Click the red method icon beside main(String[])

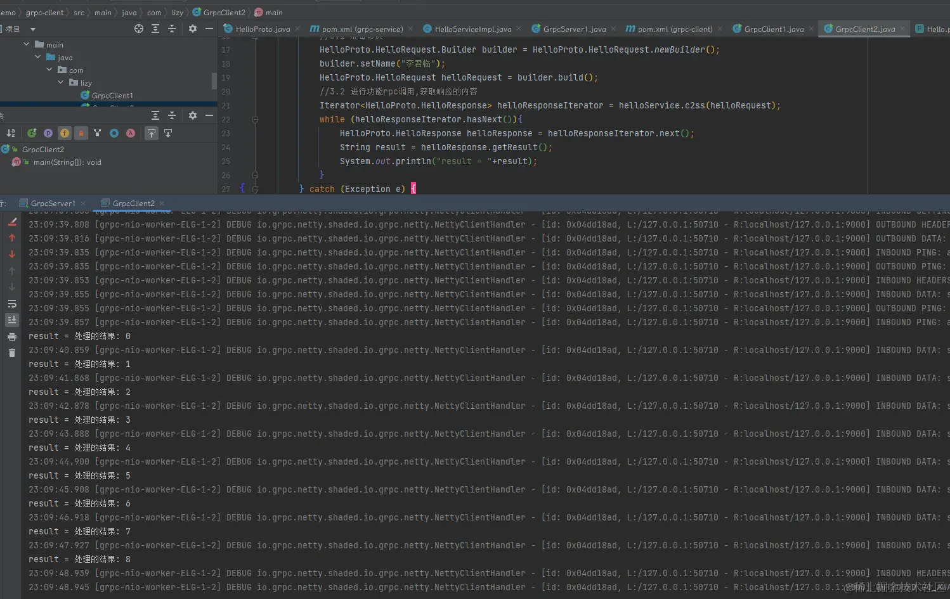(x=16, y=162)
